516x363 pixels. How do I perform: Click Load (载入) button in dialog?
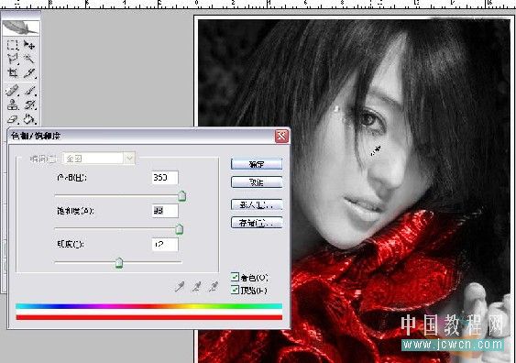[x=257, y=204]
